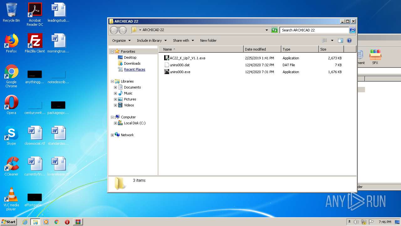Open leadingstudi... Word document on desktop

[x=58, y=13]
